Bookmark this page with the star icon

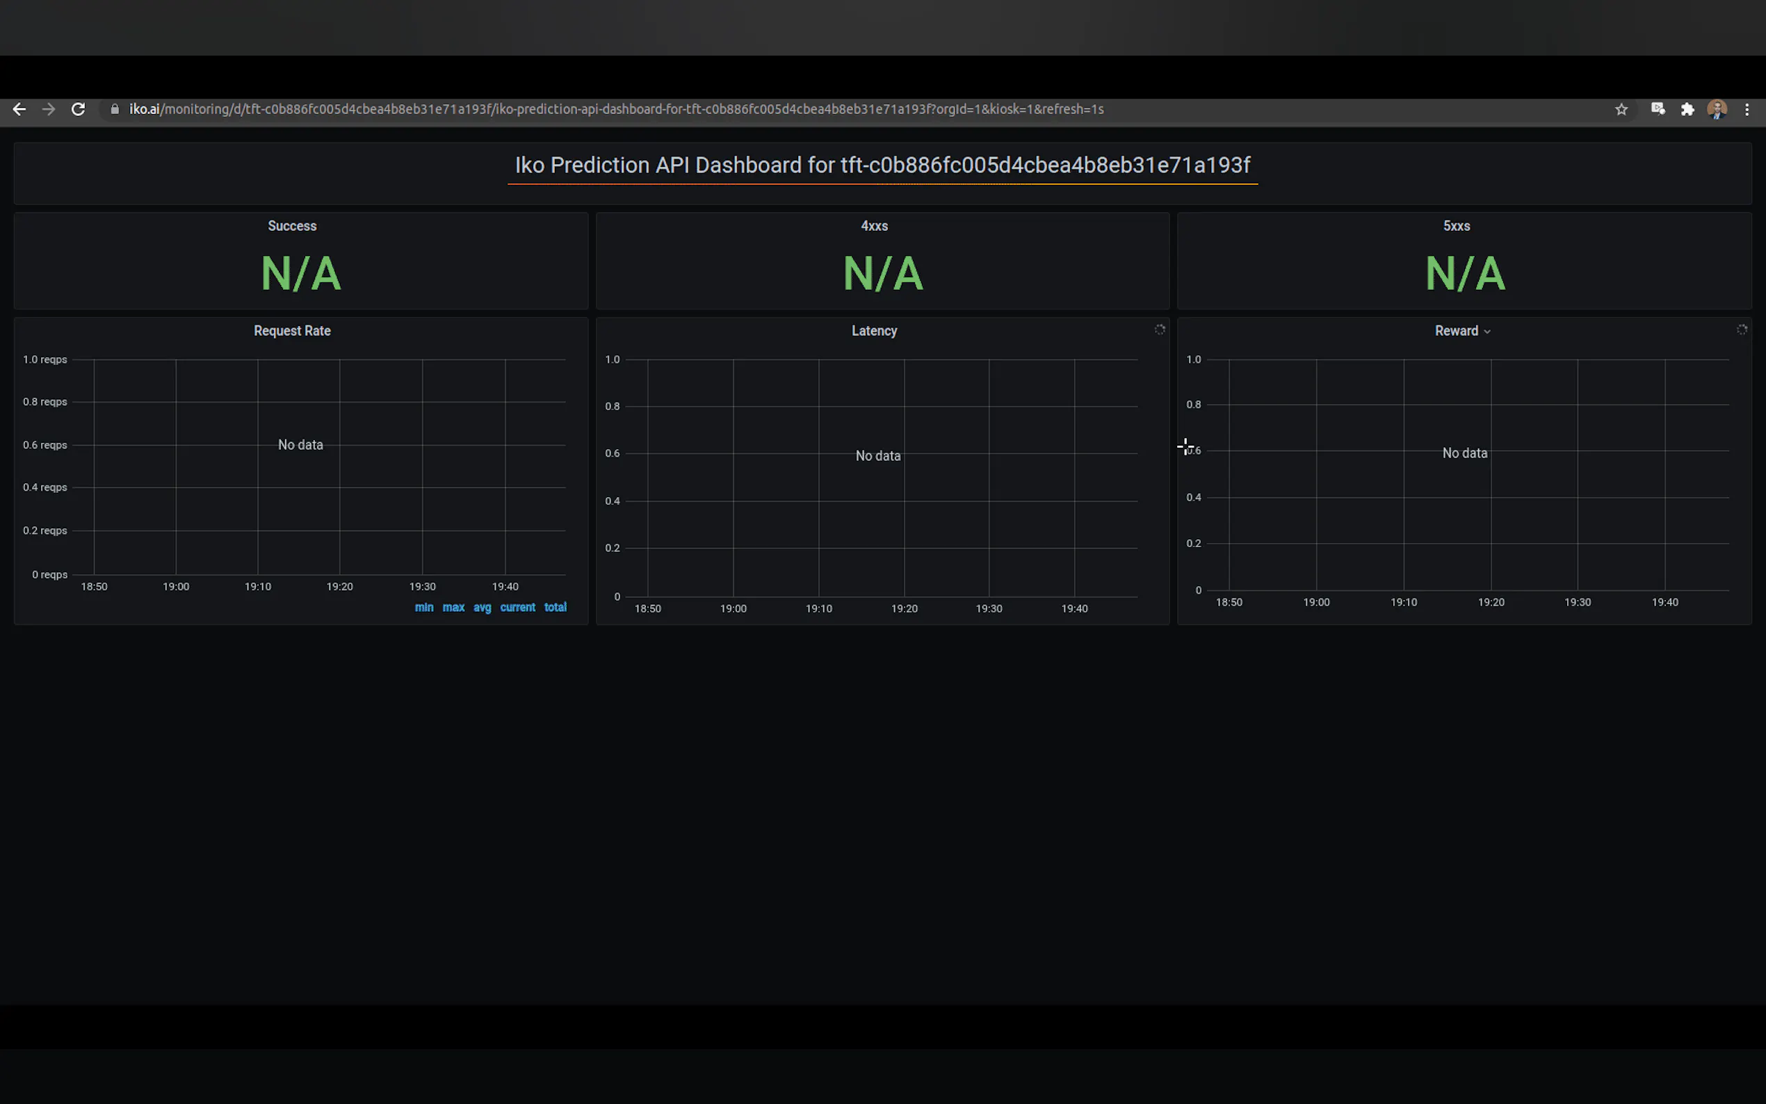pos(1621,110)
